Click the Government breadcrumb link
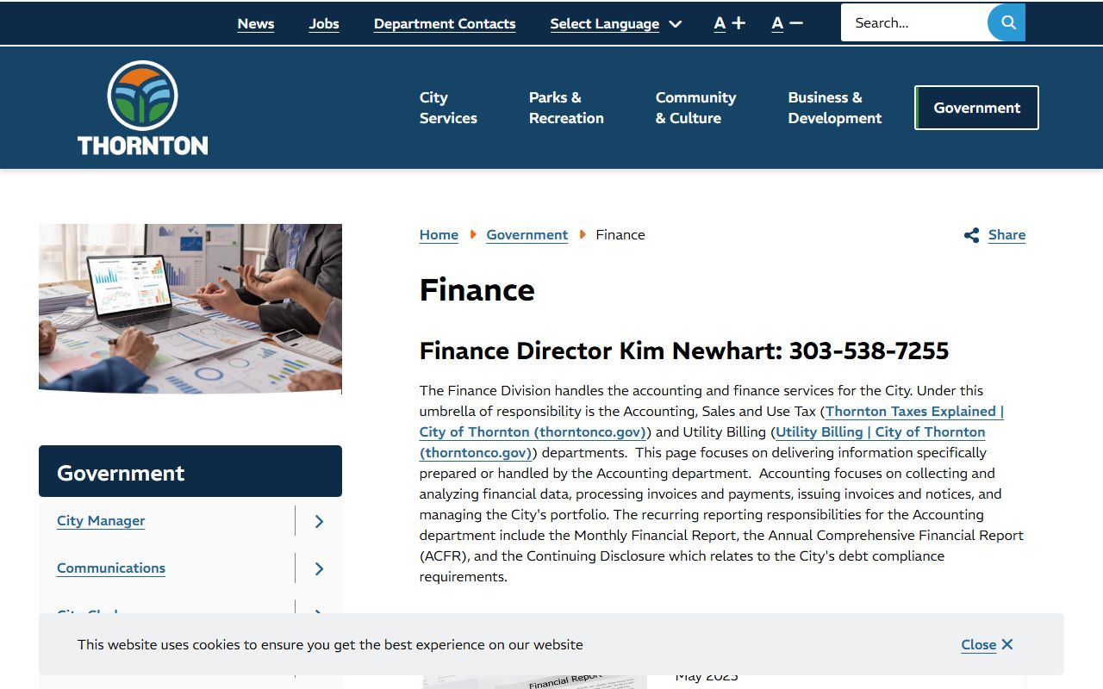The width and height of the screenshot is (1103, 689). click(x=527, y=235)
